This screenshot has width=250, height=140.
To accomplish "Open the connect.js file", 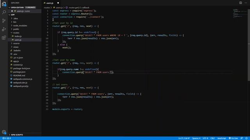I will (x=18, y=65).
